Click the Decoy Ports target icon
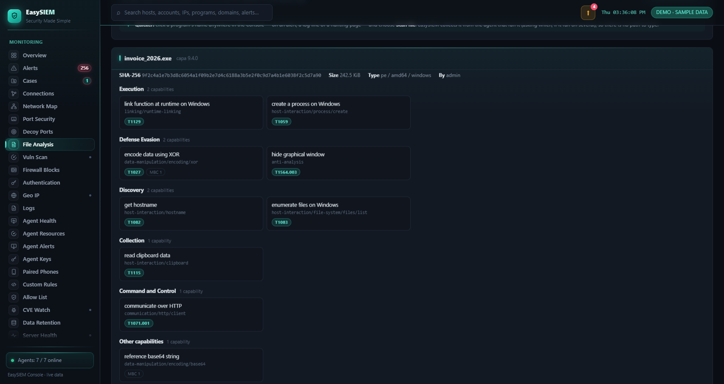Image resolution: width=724 pixels, height=384 pixels. pos(14,132)
